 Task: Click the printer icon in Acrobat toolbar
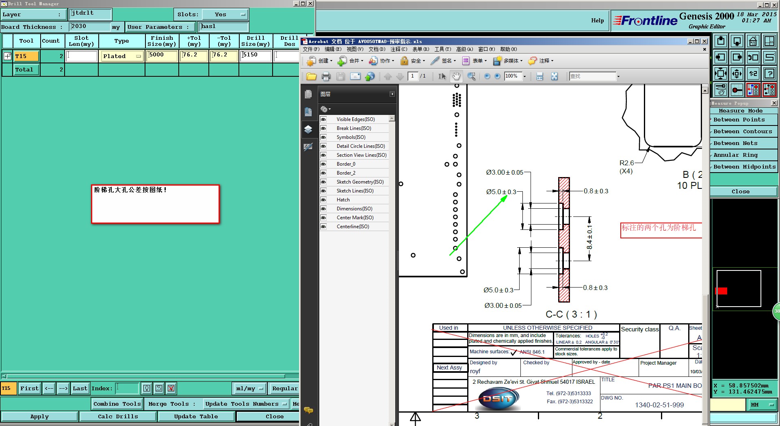pyautogui.click(x=326, y=76)
